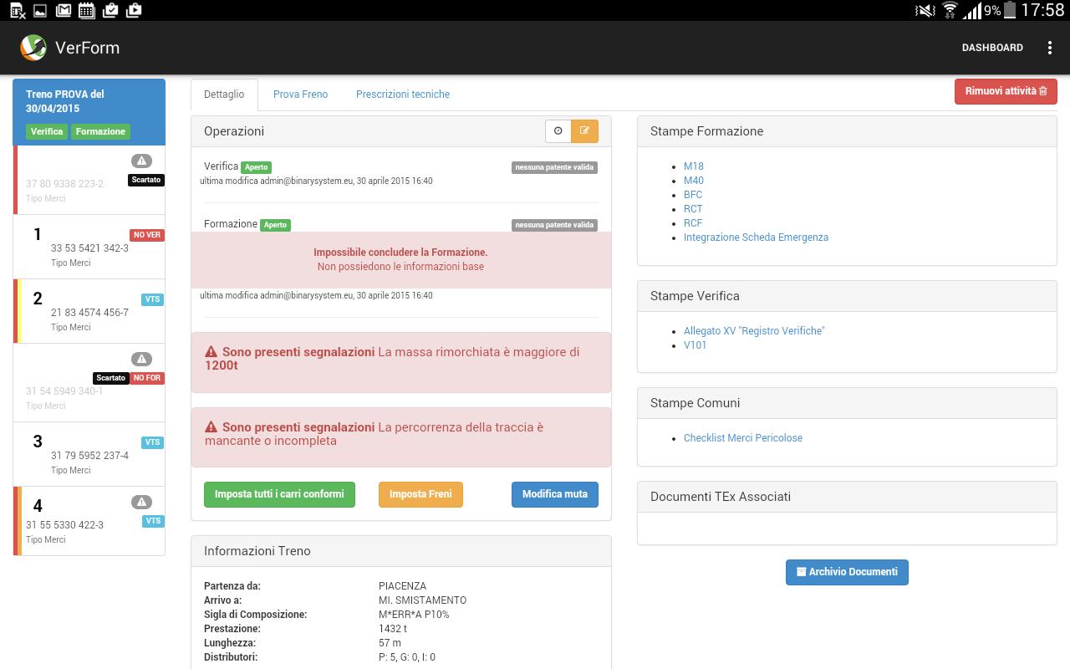Click warning icon on wagon 4
The width and height of the screenshot is (1070, 669).
pos(141,502)
